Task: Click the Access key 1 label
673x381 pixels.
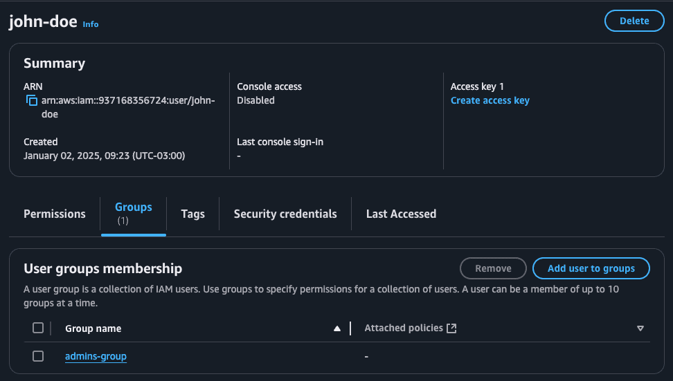Action: (477, 86)
